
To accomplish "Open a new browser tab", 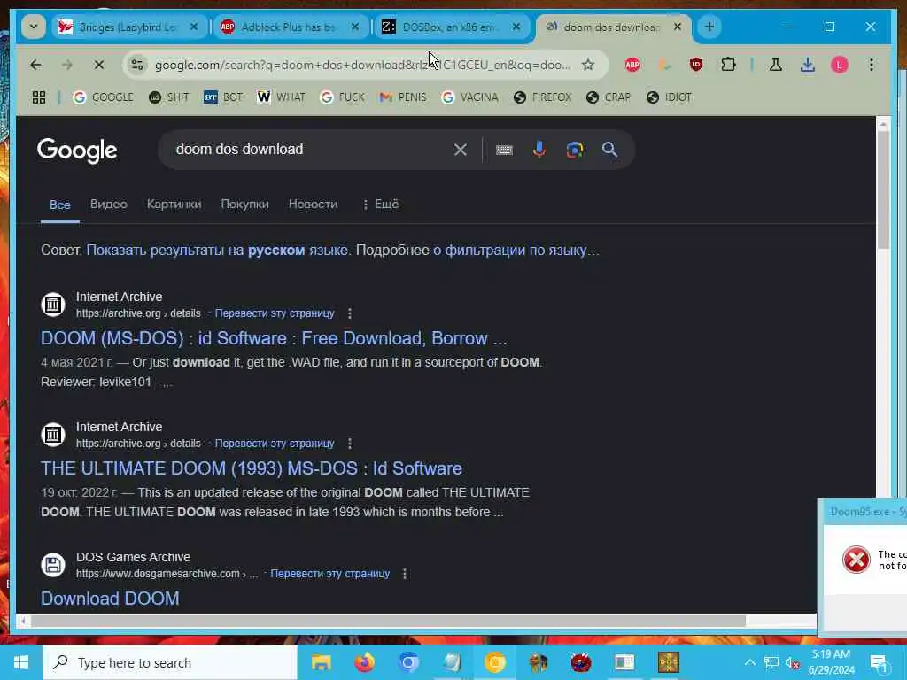I will pos(709,27).
